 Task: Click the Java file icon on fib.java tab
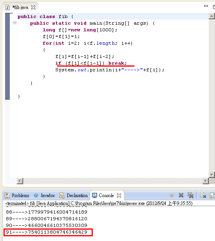(x=7, y=7)
